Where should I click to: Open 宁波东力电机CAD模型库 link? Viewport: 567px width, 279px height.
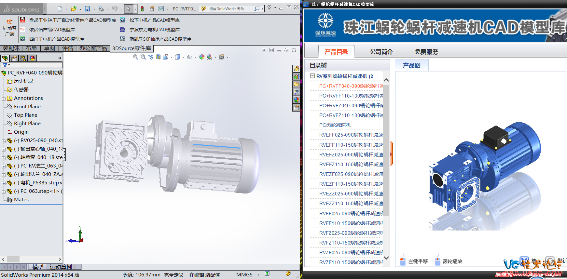(155, 30)
